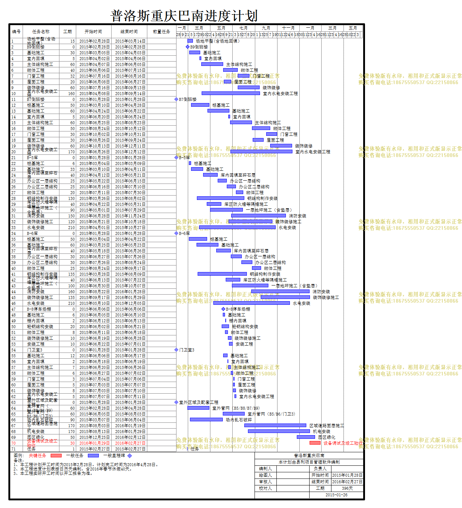462x508 pixels.
Task: Select the 园区绿化 Gantt bar
Action: tap(306, 437)
